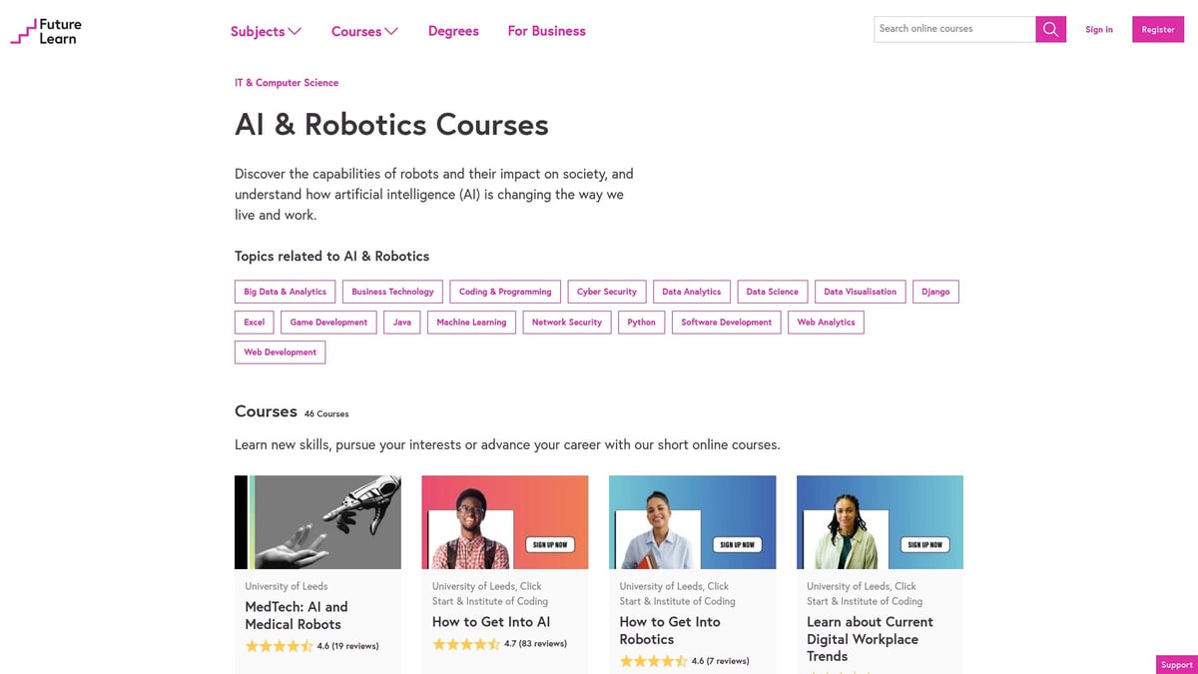Select the Java topic tag
The width and height of the screenshot is (1198, 674).
[402, 322]
